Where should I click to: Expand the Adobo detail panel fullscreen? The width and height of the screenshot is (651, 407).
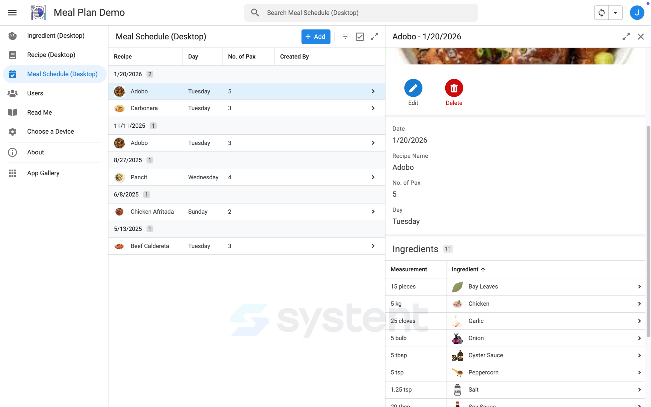[x=626, y=37]
